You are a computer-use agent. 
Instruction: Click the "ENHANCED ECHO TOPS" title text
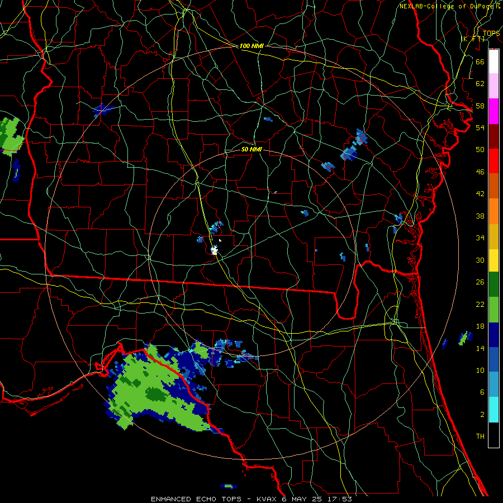196,499
